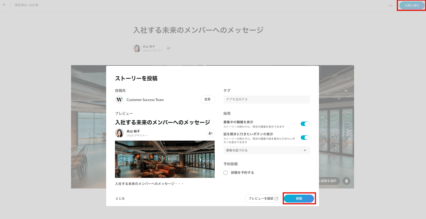Click the preview excerpt text below the image

click(x=149, y=184)
